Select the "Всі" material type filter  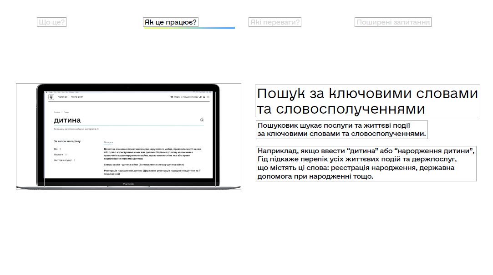56,149
